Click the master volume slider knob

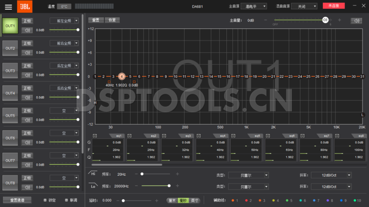click(325, 20)
